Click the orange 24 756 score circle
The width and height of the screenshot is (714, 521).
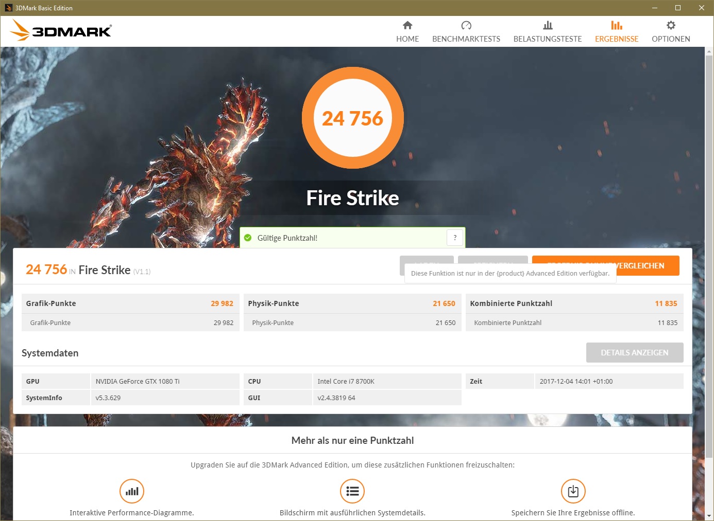click(353, 118)
